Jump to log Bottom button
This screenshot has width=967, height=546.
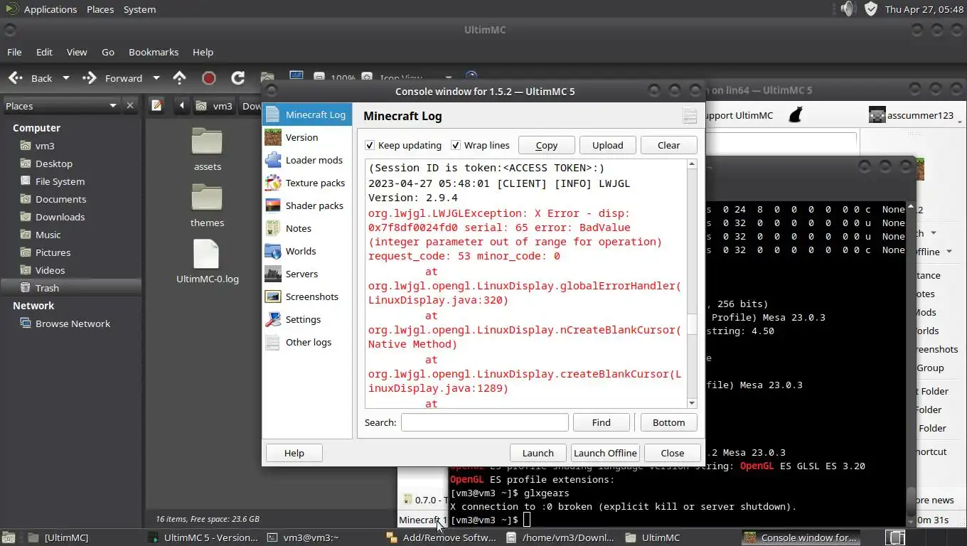coord(668,422)
